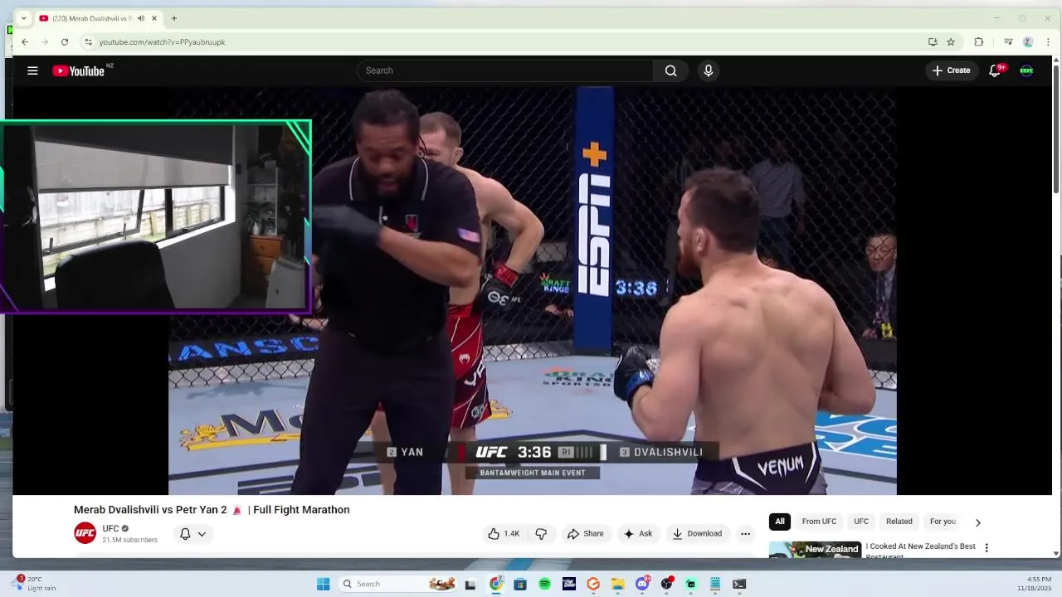Screen dimensions: 1062x597
Task: Click the YouTube search input field
Action: [504, 70]
